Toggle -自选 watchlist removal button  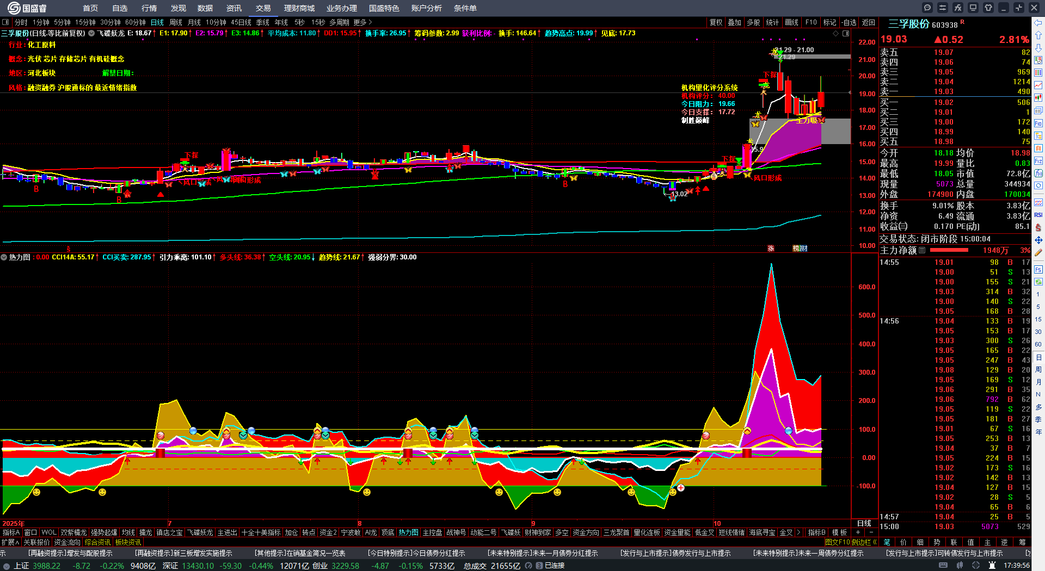point(849,22)
